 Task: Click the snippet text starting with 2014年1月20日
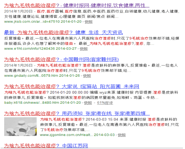coord(89,11)
